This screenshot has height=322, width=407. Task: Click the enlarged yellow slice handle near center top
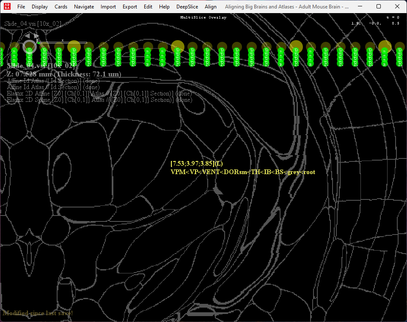(x=177, y=46)
